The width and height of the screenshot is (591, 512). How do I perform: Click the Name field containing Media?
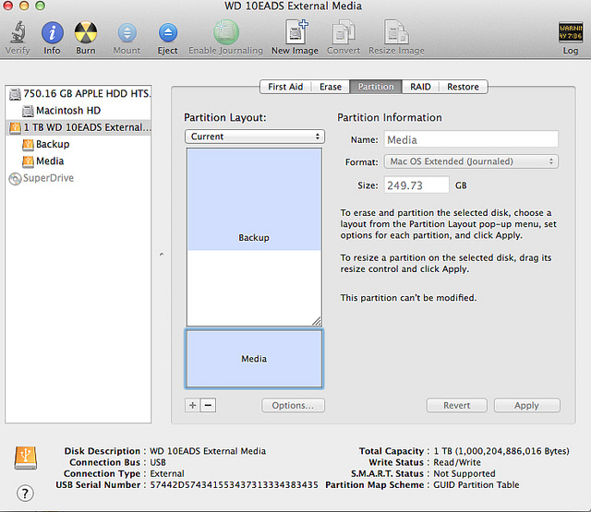tap(471, 139)
